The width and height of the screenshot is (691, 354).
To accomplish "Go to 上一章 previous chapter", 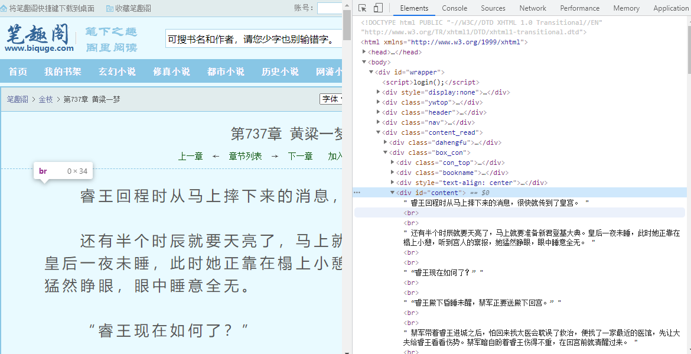I will point(190,156).
